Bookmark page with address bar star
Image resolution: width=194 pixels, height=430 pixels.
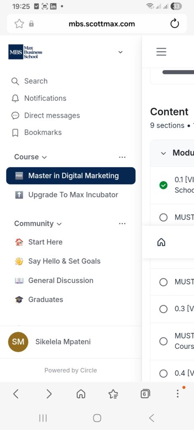(x=19, y=24)
